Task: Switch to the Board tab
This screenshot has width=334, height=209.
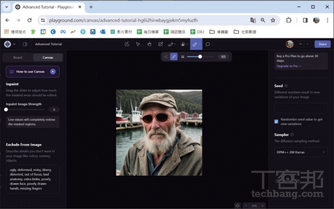Action: pyautogui.click(x=18, y=58)
